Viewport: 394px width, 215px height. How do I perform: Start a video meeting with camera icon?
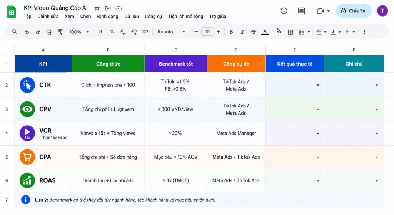320,11
